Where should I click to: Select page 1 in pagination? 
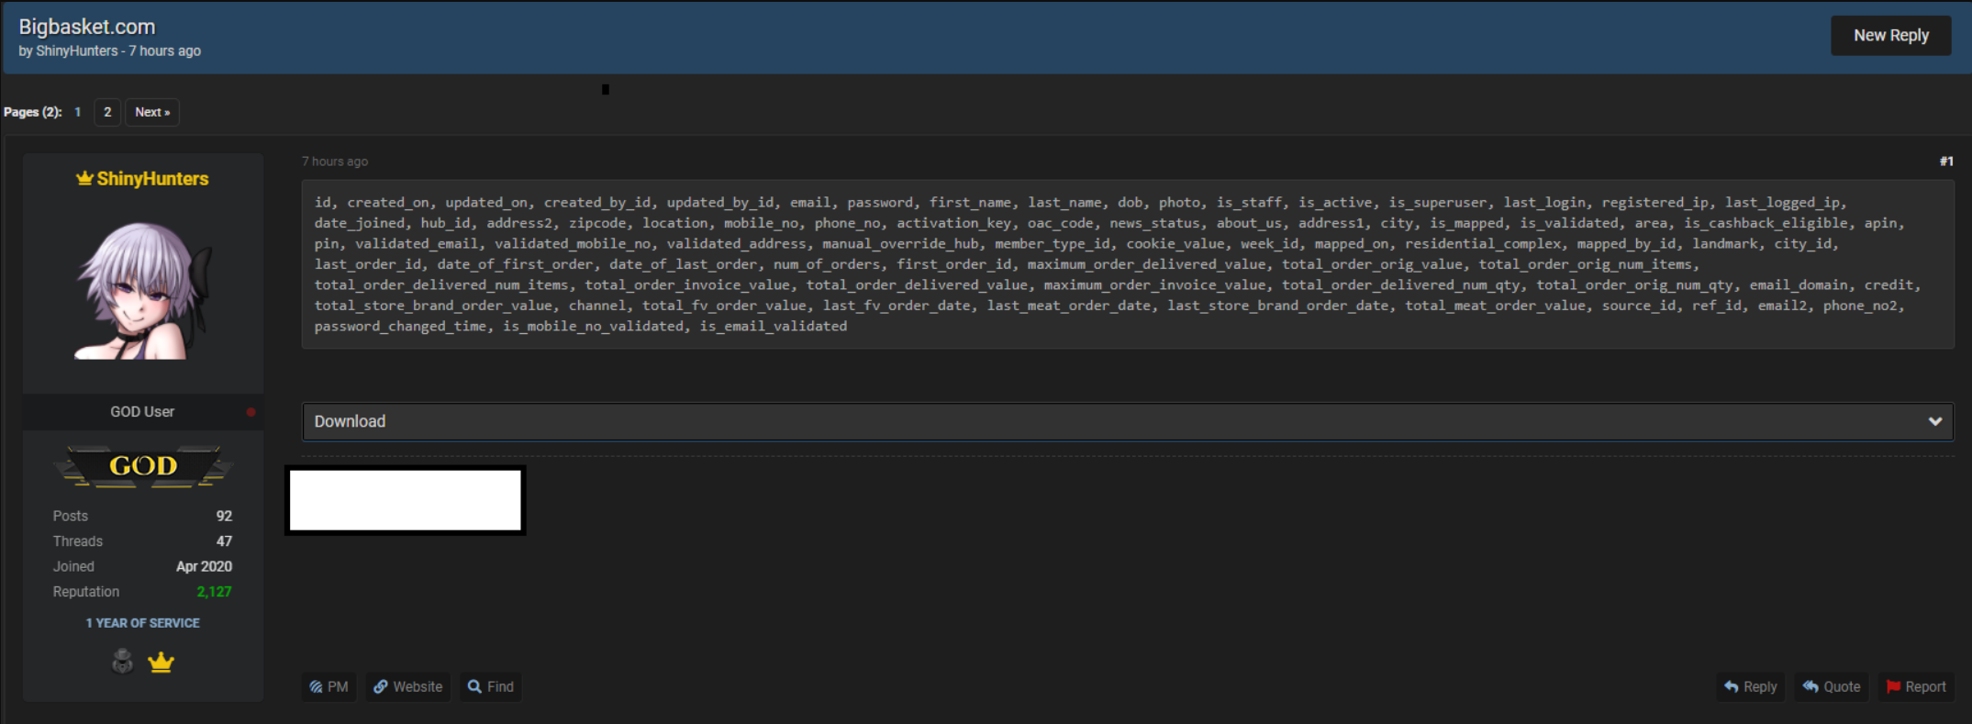coord(78,112)
